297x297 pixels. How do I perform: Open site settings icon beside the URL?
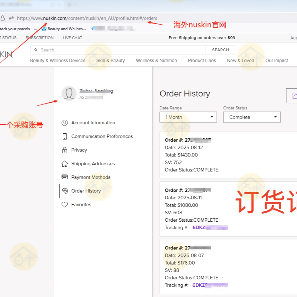click(x=11, y=18)
